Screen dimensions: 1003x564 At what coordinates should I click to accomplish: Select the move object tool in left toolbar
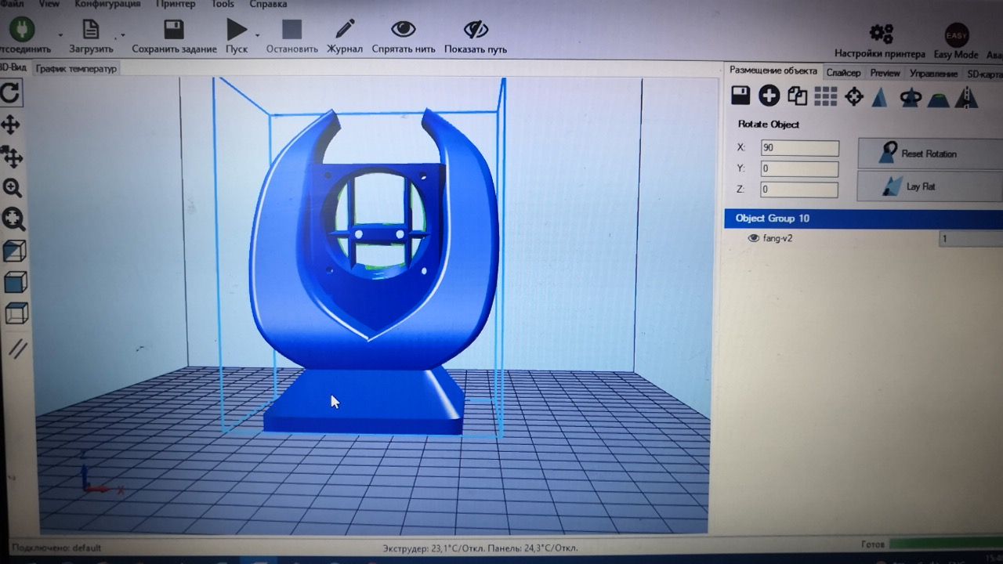12,156
